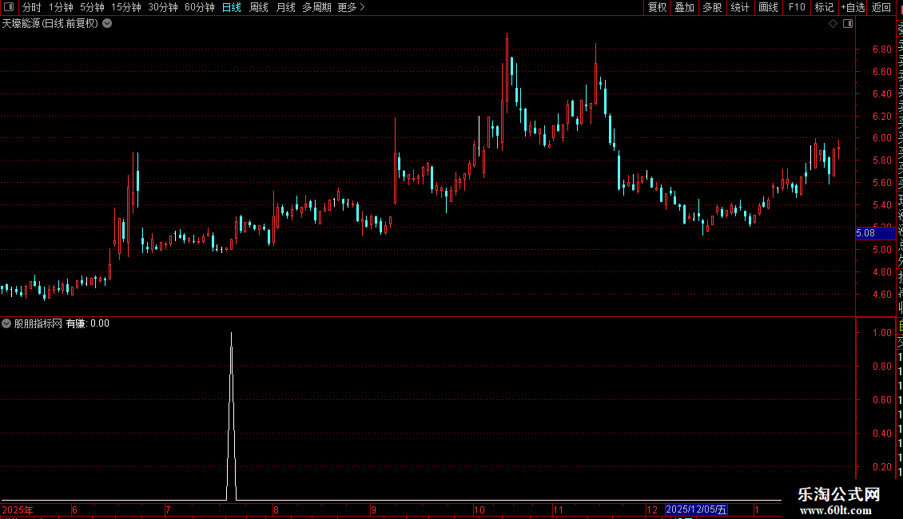Click the 1.00 indicator axis label
Screen dimensions: 903x519
click(x=881, y=333)
